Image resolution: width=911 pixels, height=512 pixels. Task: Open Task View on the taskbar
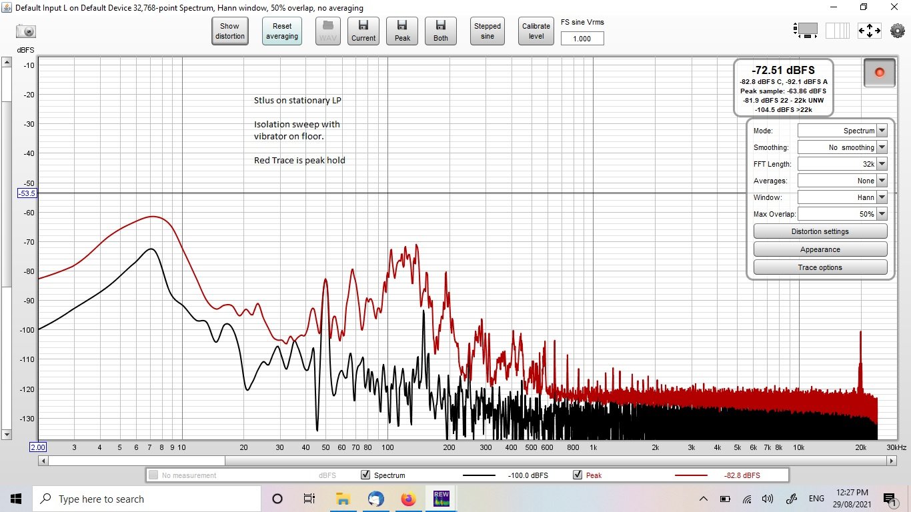click(309, 499)
